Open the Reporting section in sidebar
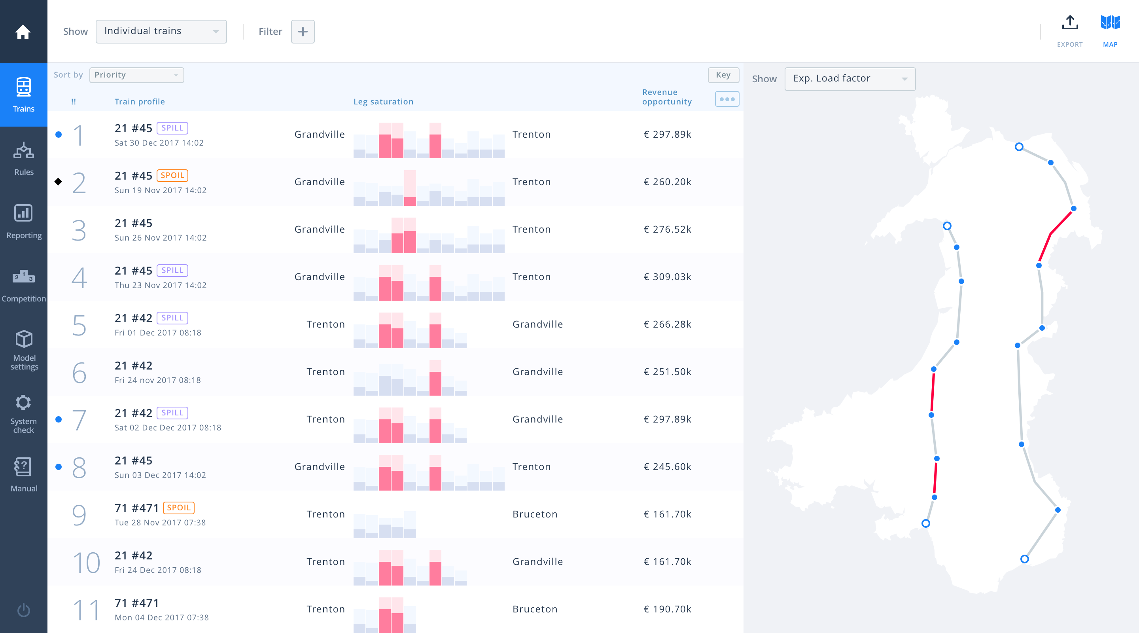This screenshot has height=633, width=1139. pos(23,222)
